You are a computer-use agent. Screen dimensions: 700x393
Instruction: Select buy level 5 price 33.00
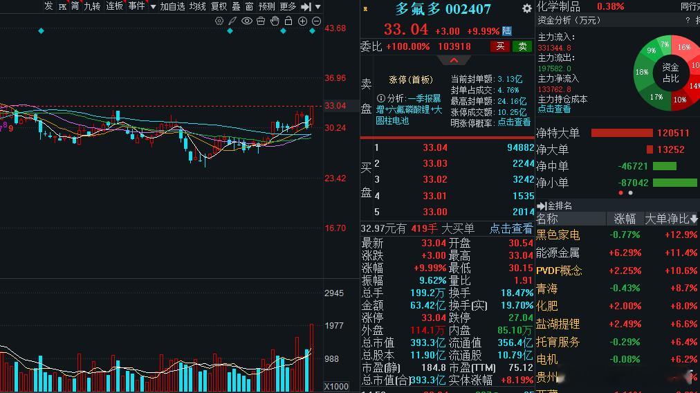[x=435, y=212]
